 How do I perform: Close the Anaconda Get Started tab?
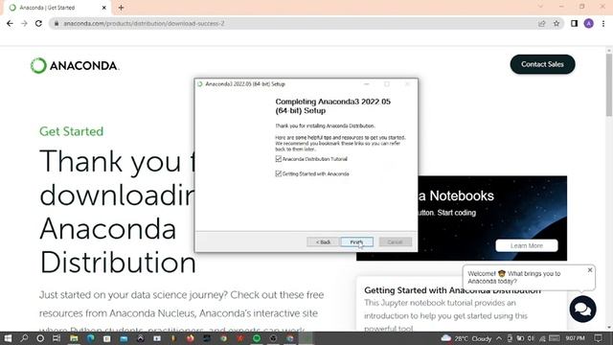[x=104, y=8]
